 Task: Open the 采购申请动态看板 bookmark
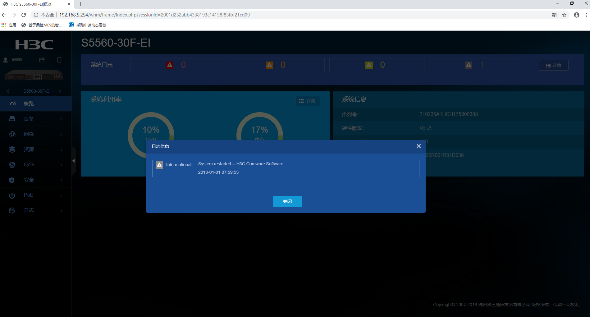click(88, 25)
